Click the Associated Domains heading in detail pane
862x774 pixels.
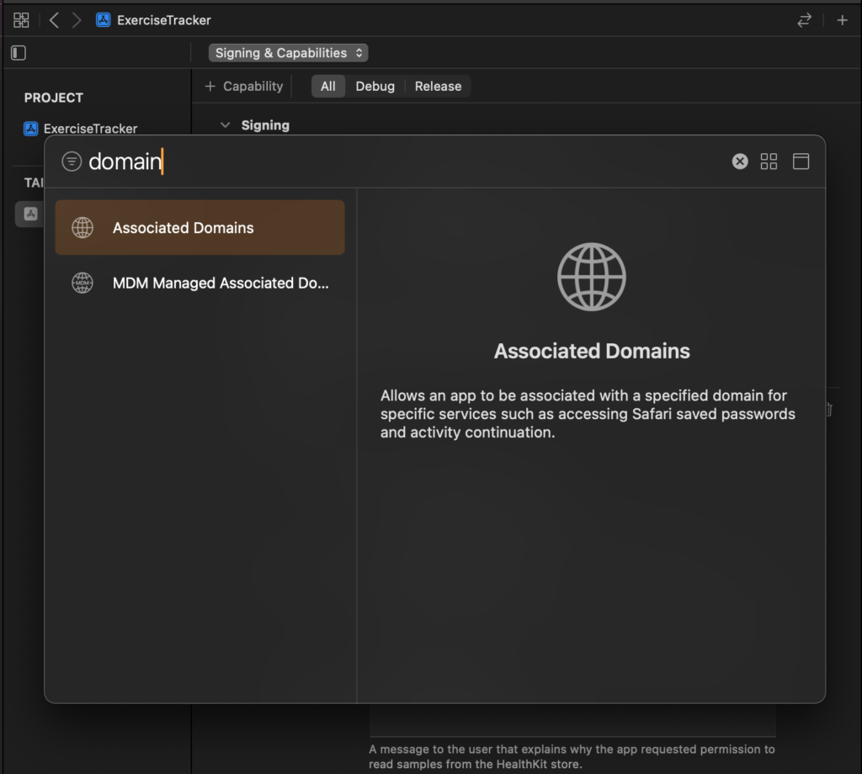tap(592, 351)
